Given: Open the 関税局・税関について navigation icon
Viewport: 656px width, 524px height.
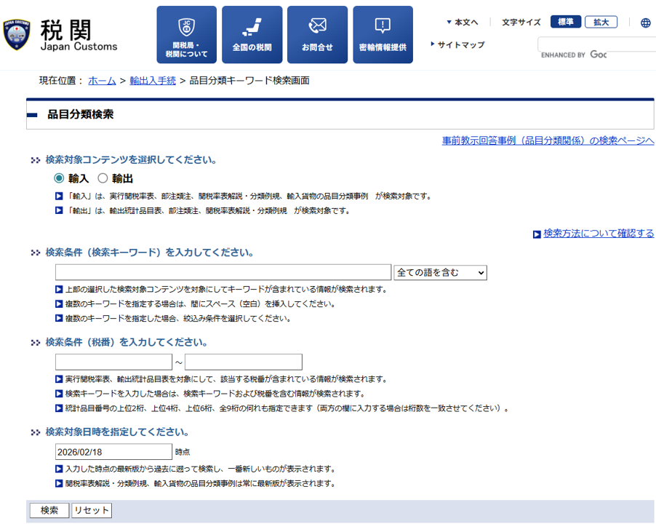Looking at the screenshot, I should click(x=186, y=34).
